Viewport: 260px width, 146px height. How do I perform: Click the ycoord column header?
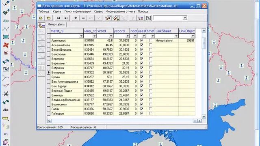click(x=121, y=31)
